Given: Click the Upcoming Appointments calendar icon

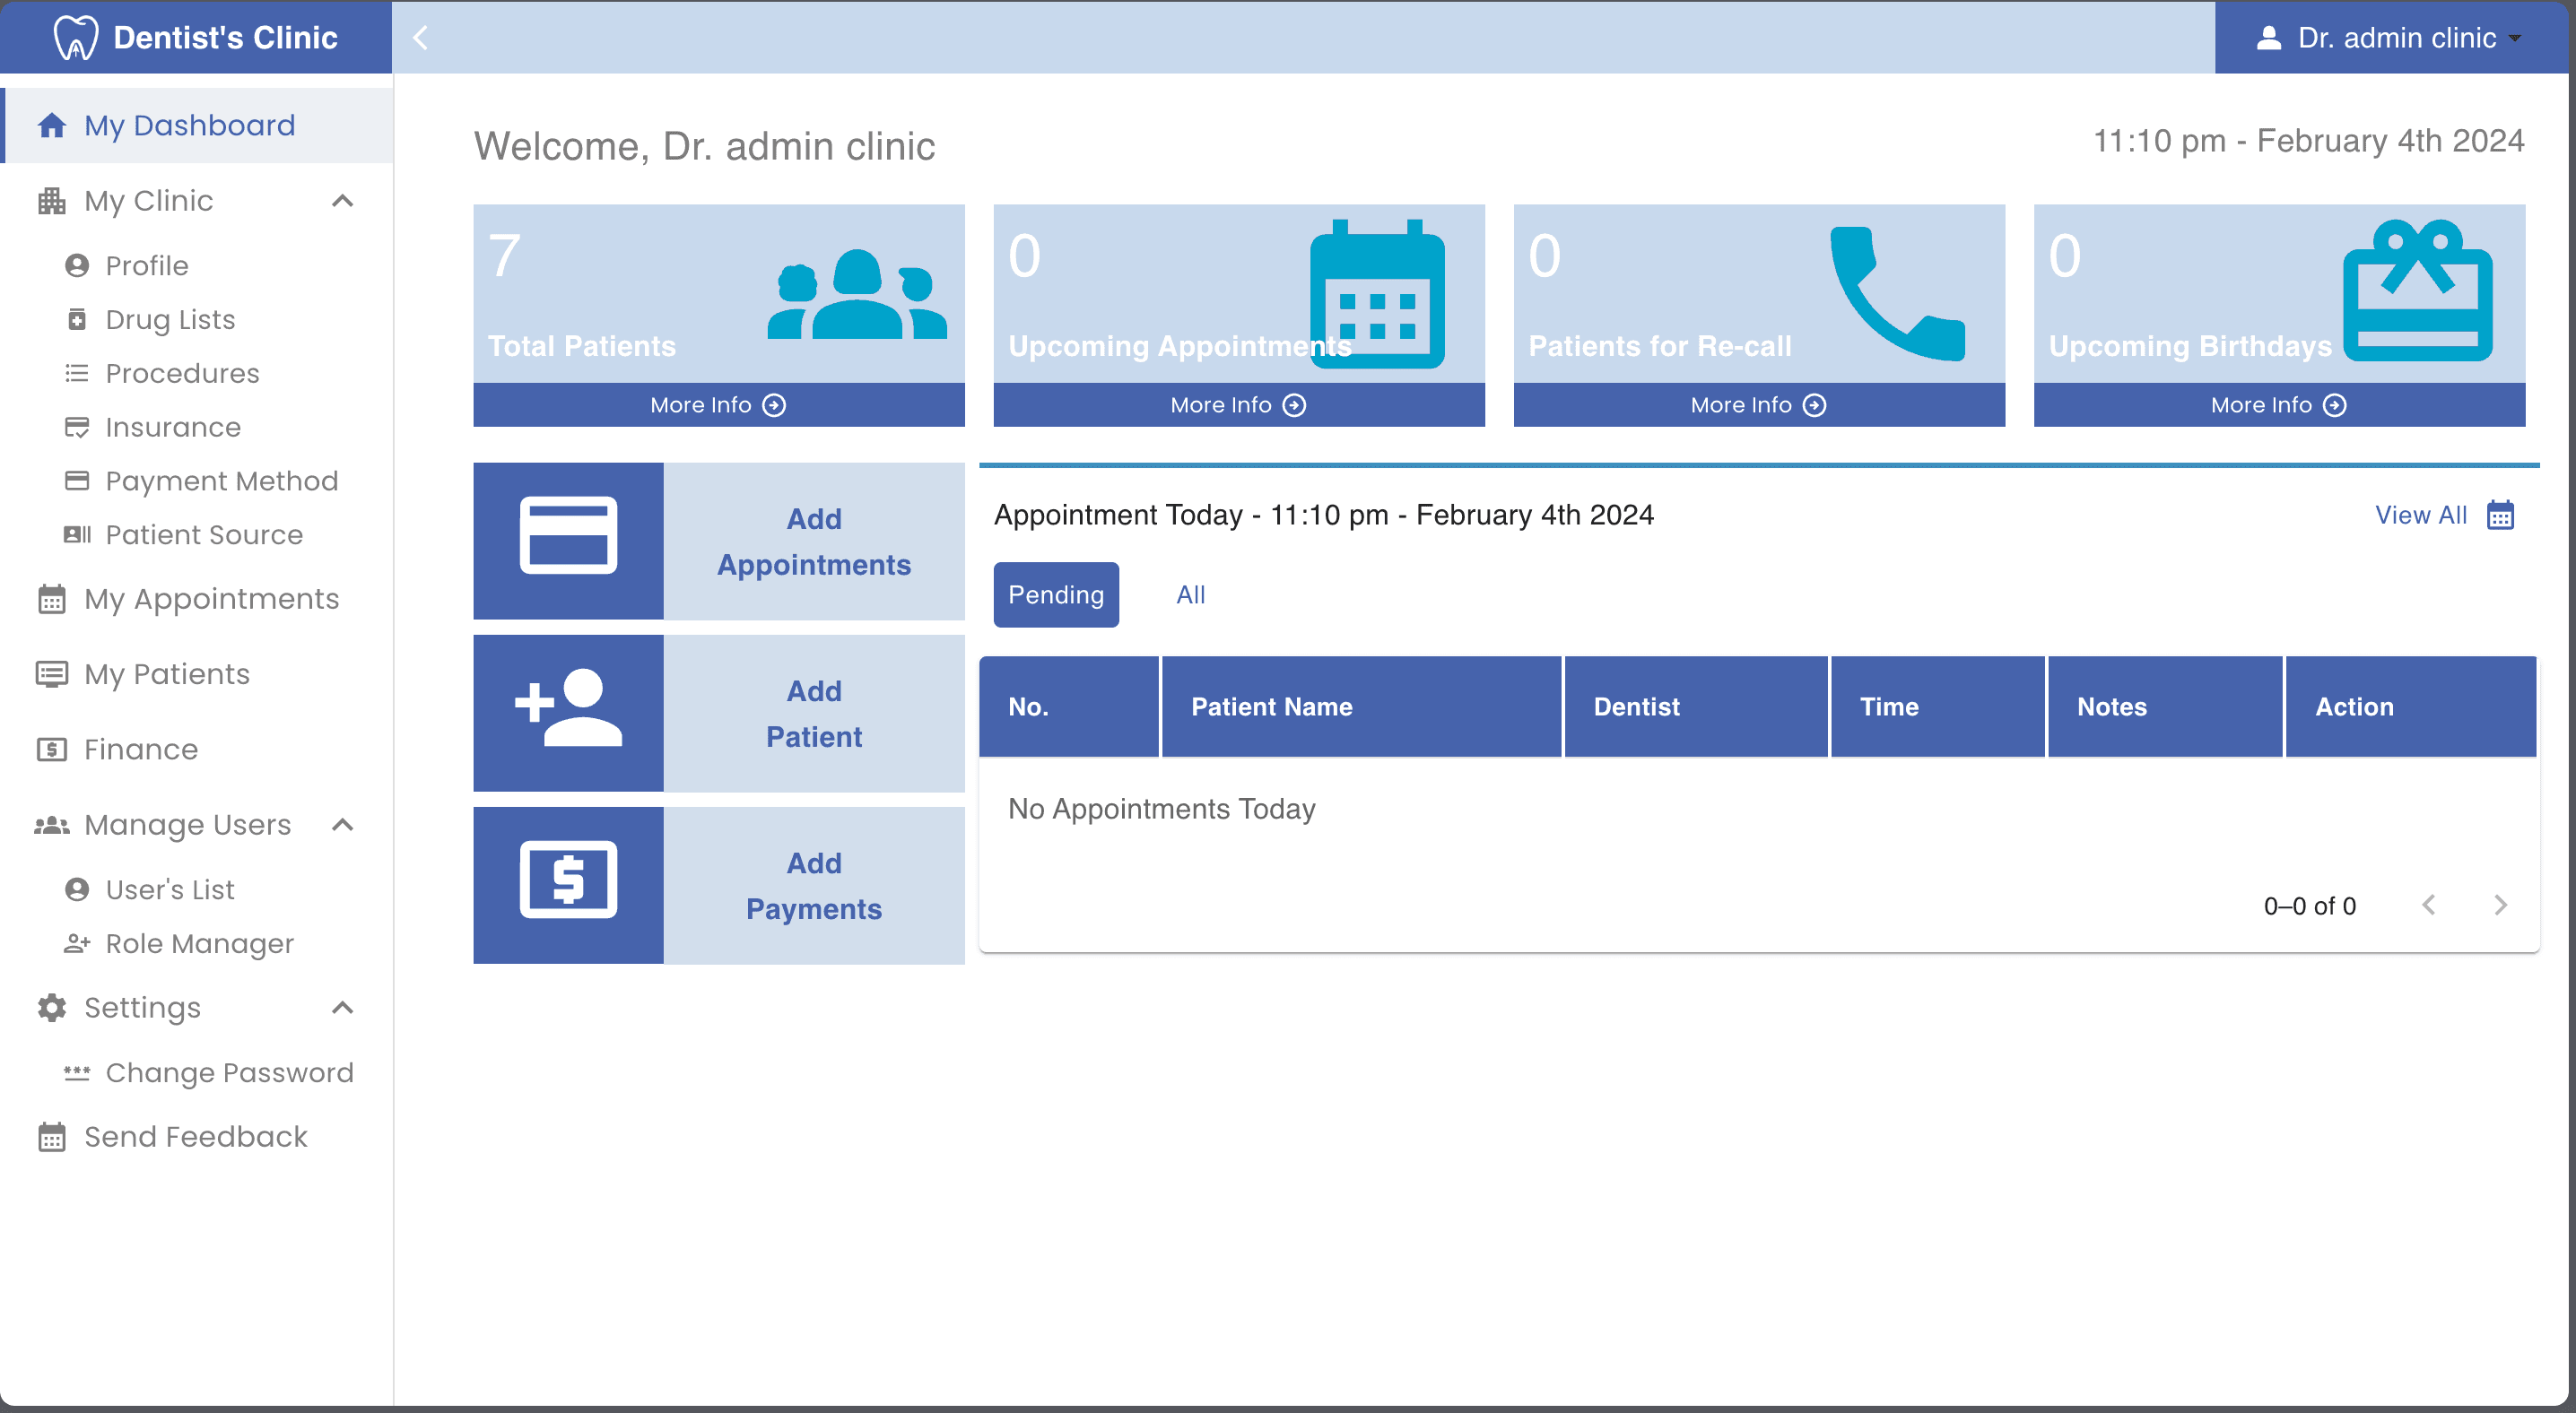Looking at the screenshot, I should 1377,294.
